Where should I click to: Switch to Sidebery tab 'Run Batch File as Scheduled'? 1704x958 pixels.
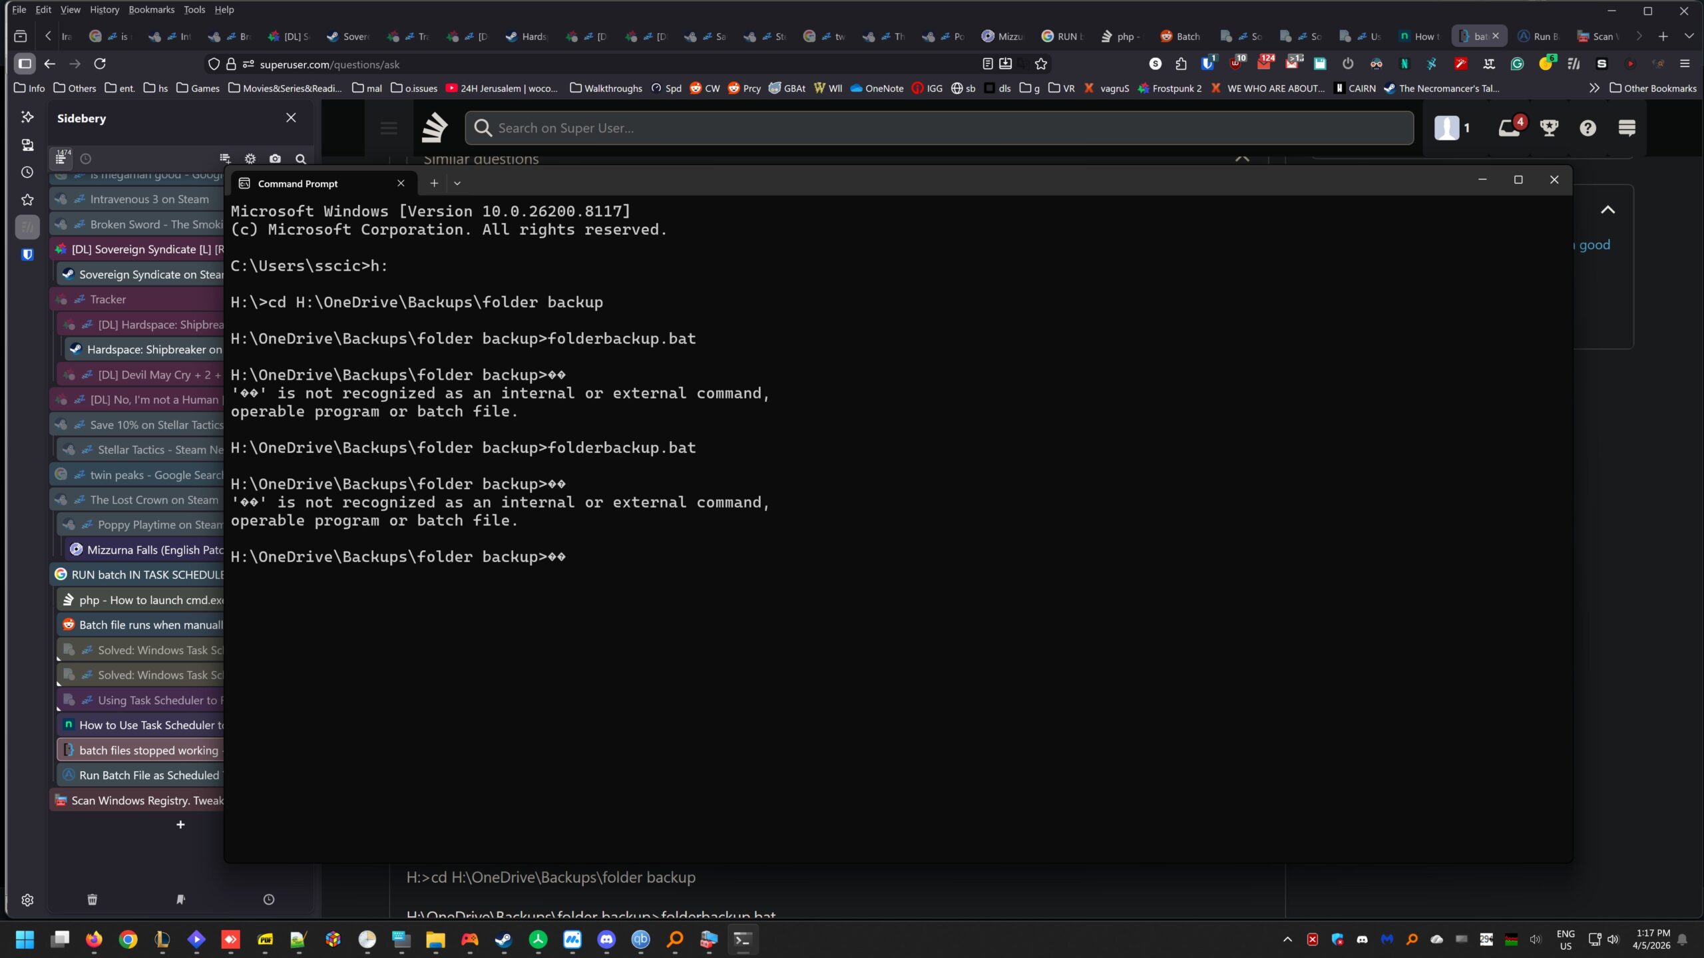click(140, 775)
